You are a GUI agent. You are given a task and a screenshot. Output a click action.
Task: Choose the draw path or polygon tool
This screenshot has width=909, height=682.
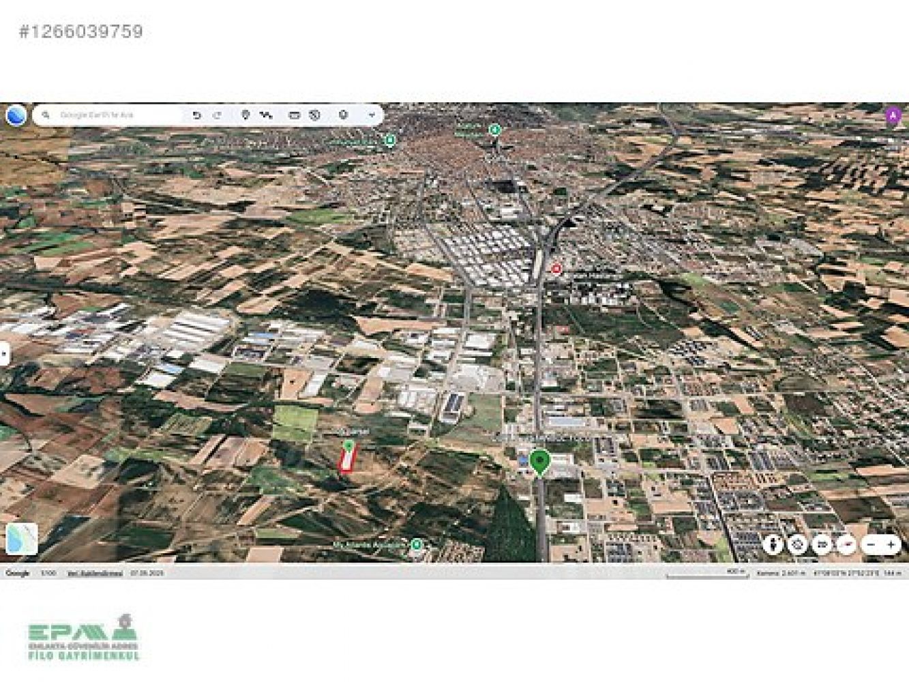[266, 115]
